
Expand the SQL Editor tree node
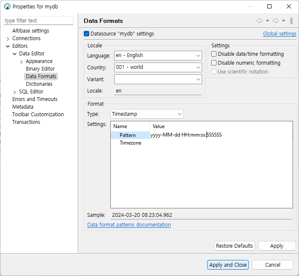tap(15, 92)
